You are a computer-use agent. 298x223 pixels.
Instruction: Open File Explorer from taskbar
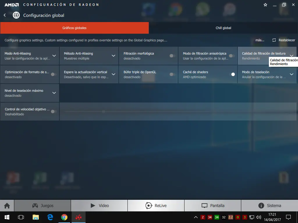[36, 217]
